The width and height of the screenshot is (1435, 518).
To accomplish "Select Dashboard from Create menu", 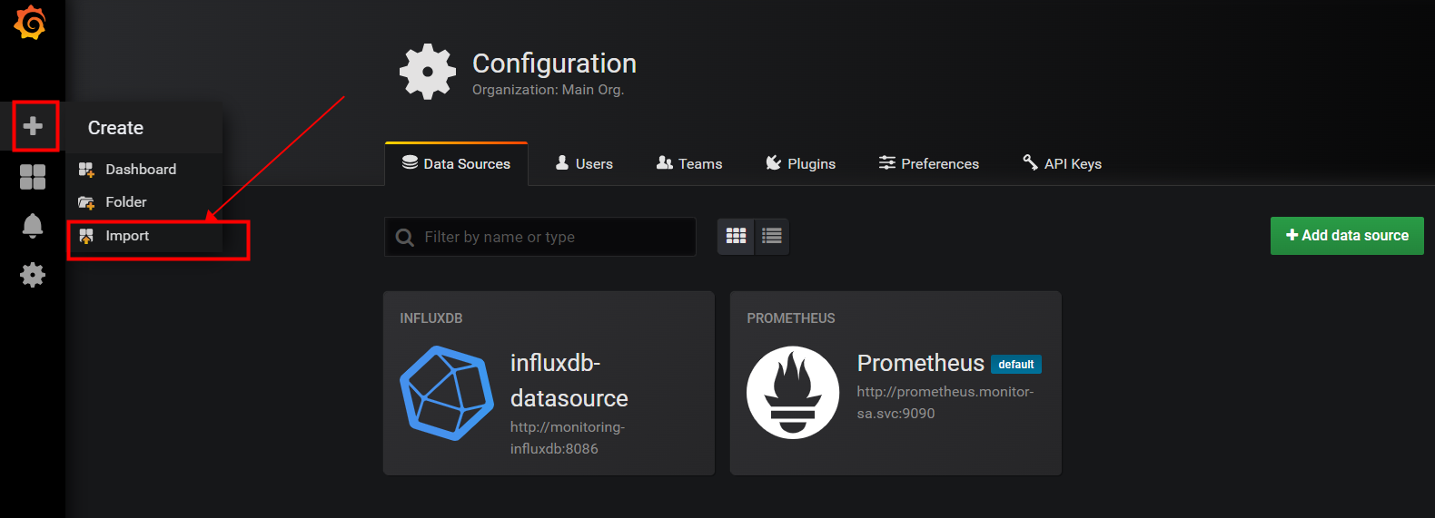I will 140,170.
